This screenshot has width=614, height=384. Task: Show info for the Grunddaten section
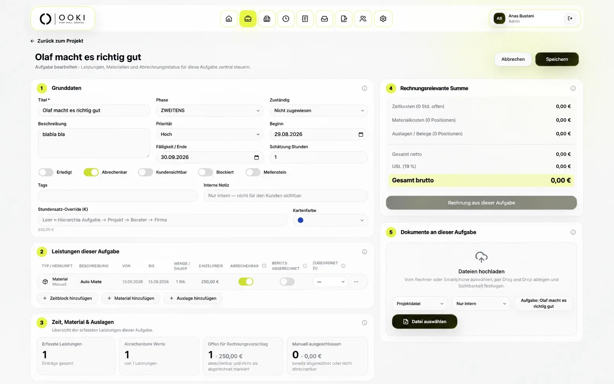click(x=364, y=88)
